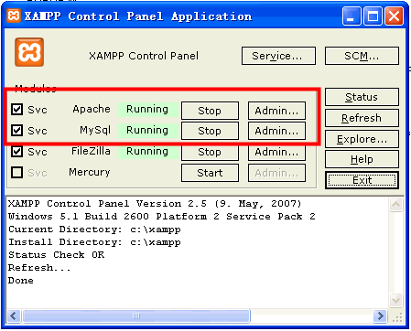This screenshot has width=411, height=331.
Task: Stop the Apache module
Action: 210,111
